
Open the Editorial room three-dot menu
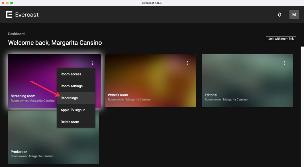284,63
